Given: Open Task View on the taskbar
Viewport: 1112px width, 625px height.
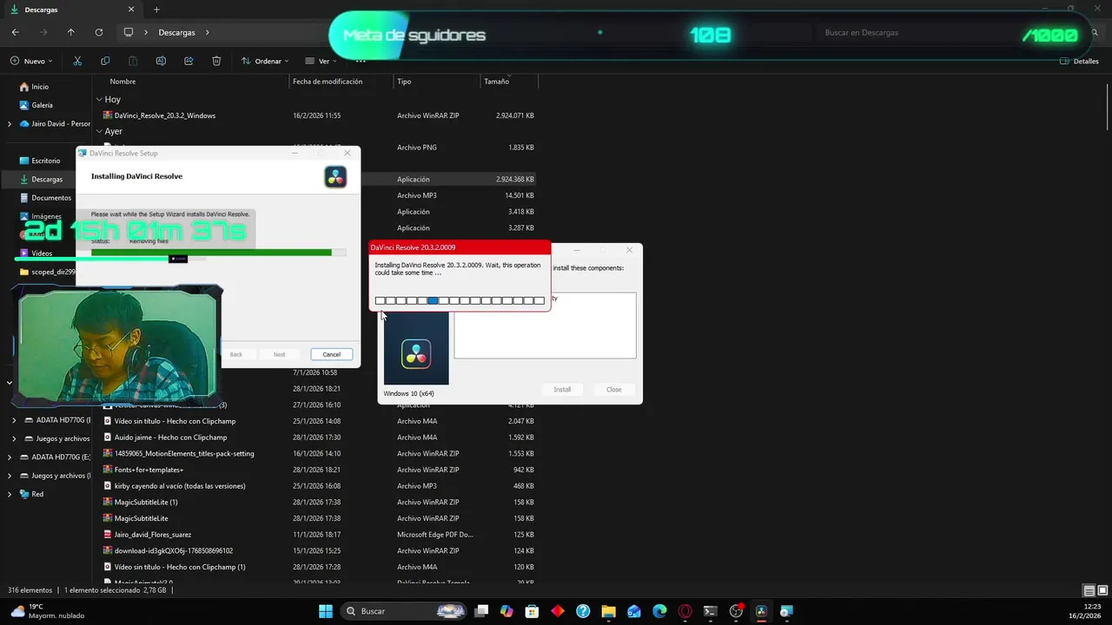Looking at the screenshot, I should (x=481, y=611).
